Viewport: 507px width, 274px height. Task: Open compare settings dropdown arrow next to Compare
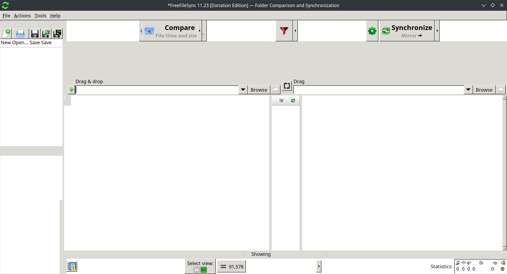click(x=200, y=31)
